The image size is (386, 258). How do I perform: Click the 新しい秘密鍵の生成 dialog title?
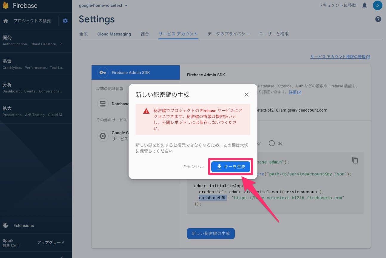(x=162, y=95)
